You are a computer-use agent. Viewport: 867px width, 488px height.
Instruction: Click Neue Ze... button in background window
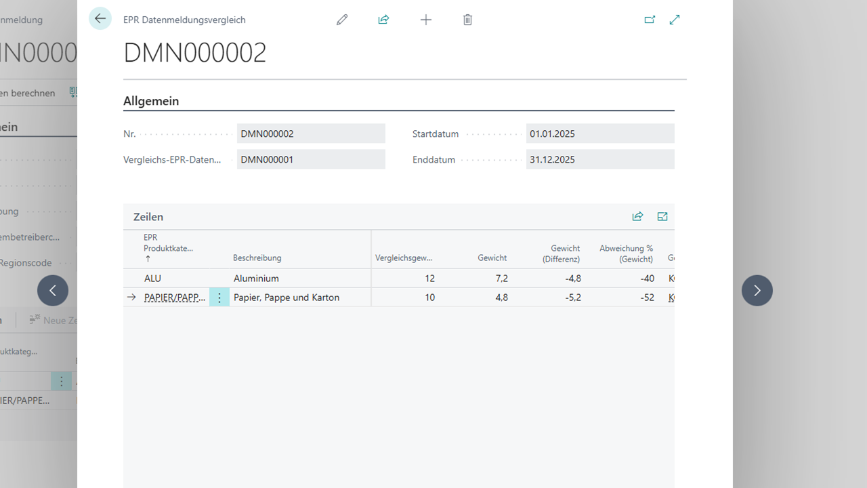(x=54, y=320)
